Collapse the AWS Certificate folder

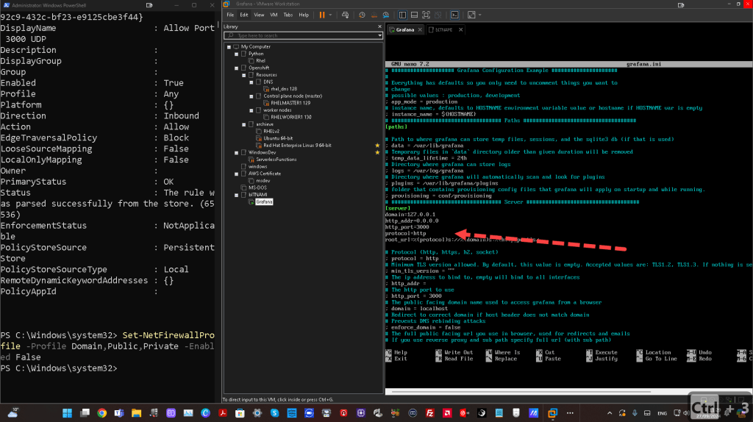tap(236, 174)
